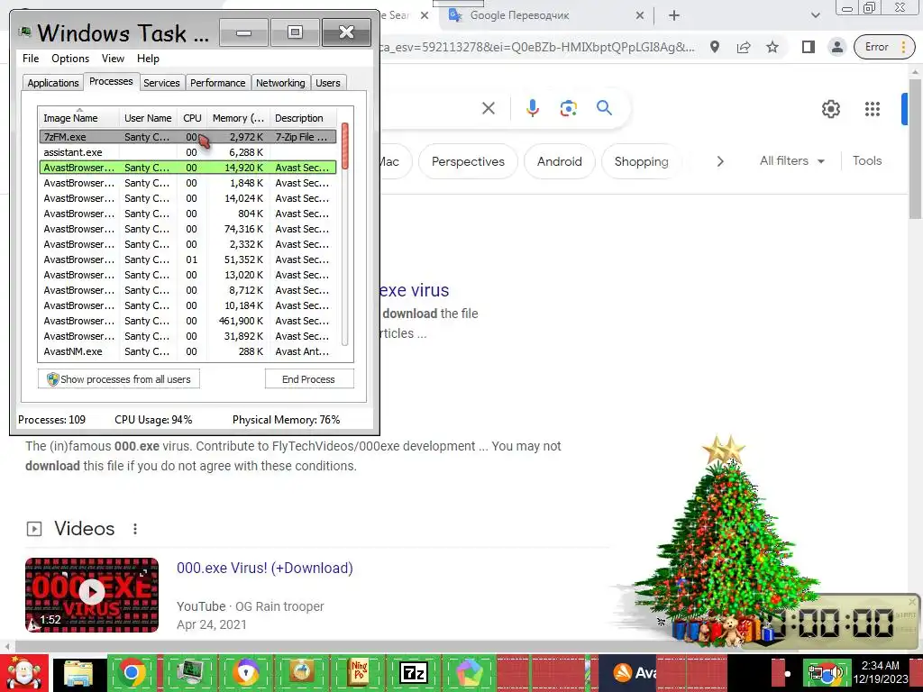
Task: Click the Chrome profile avatar icon
Action: coord(836,47)
